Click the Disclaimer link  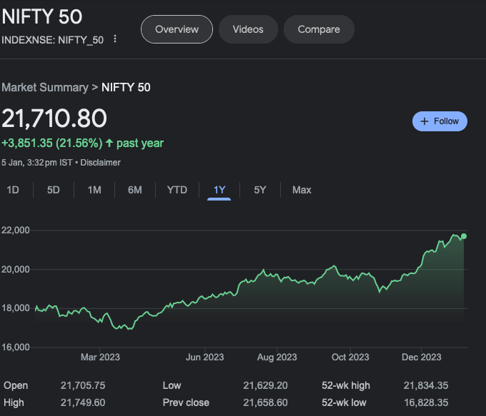click(100, 162)
